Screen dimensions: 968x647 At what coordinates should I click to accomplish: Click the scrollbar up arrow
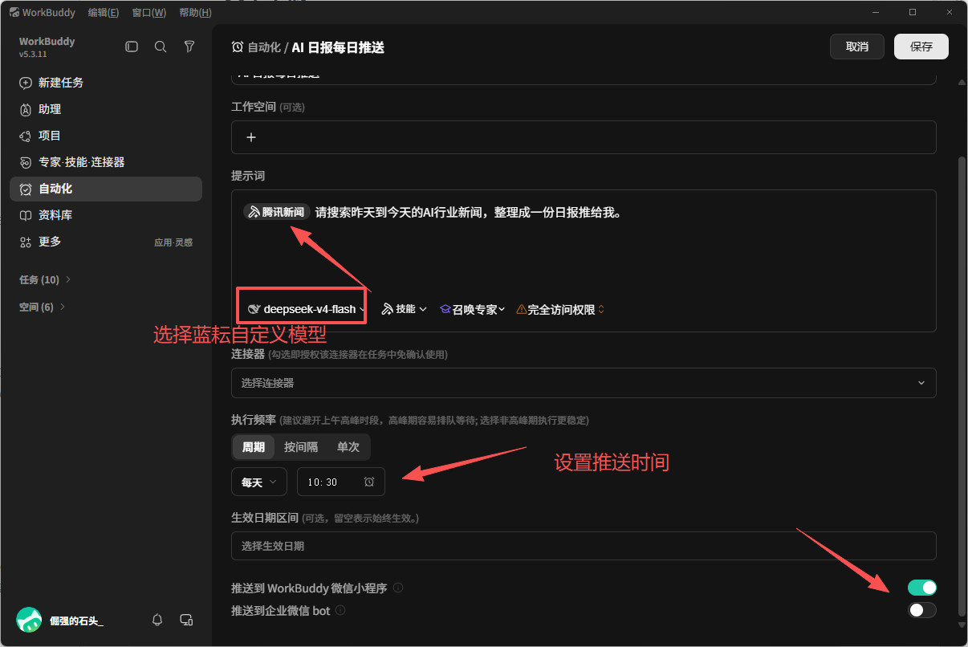[x=962, y=82]
